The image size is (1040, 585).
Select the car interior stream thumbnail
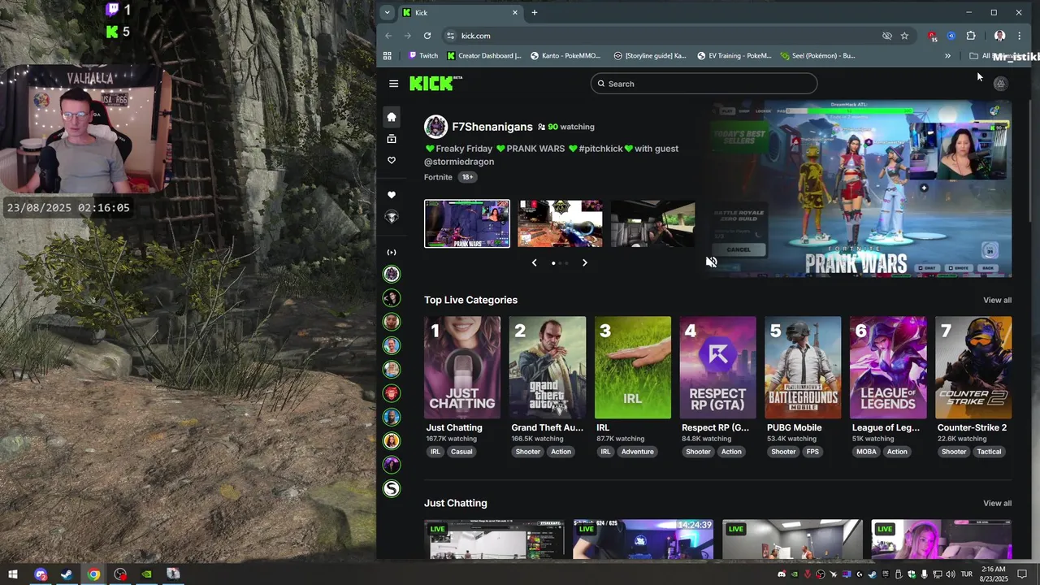652,223
